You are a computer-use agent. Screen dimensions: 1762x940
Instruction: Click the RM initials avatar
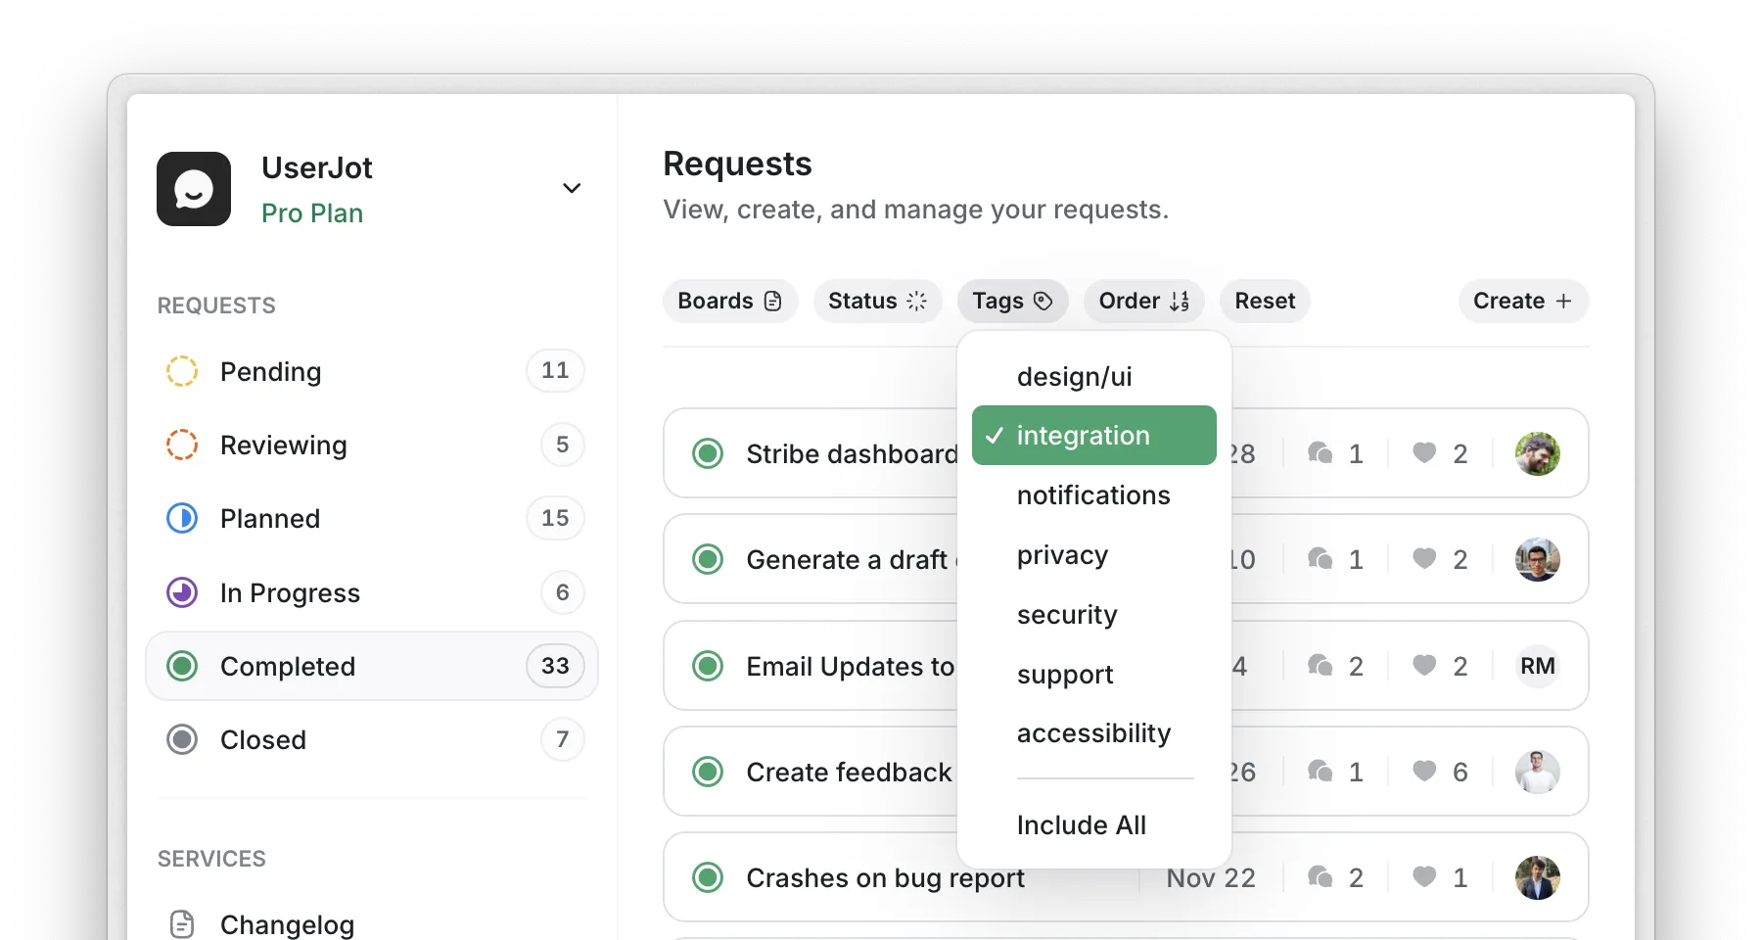click(x=1538, y=666)
